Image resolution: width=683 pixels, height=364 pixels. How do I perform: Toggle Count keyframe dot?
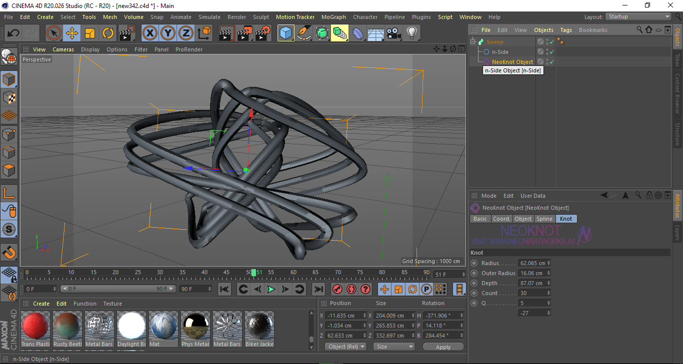point(474,293)
